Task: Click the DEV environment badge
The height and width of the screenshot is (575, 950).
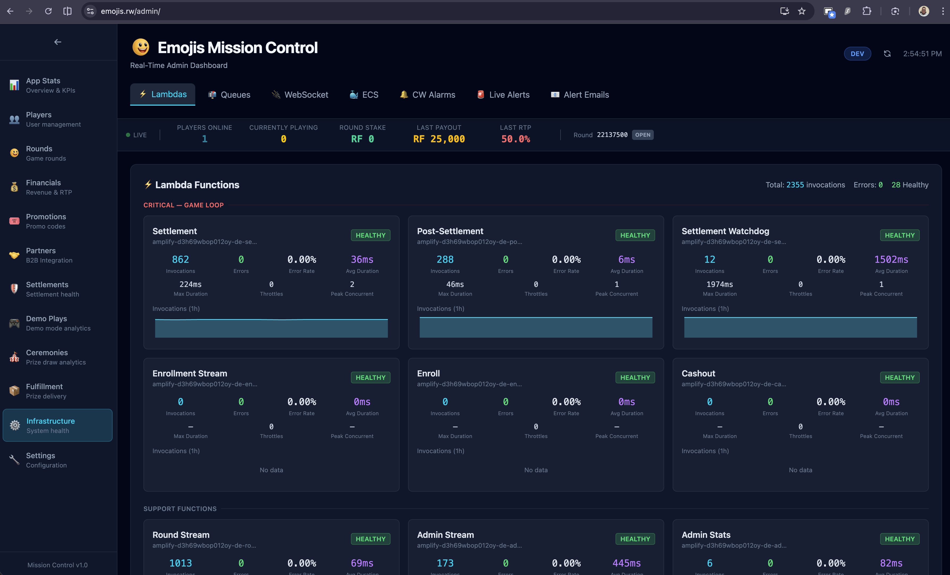Action: [x=858, y=54]
